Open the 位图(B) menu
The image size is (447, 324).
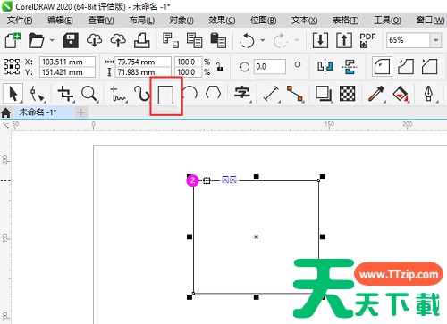263,21
